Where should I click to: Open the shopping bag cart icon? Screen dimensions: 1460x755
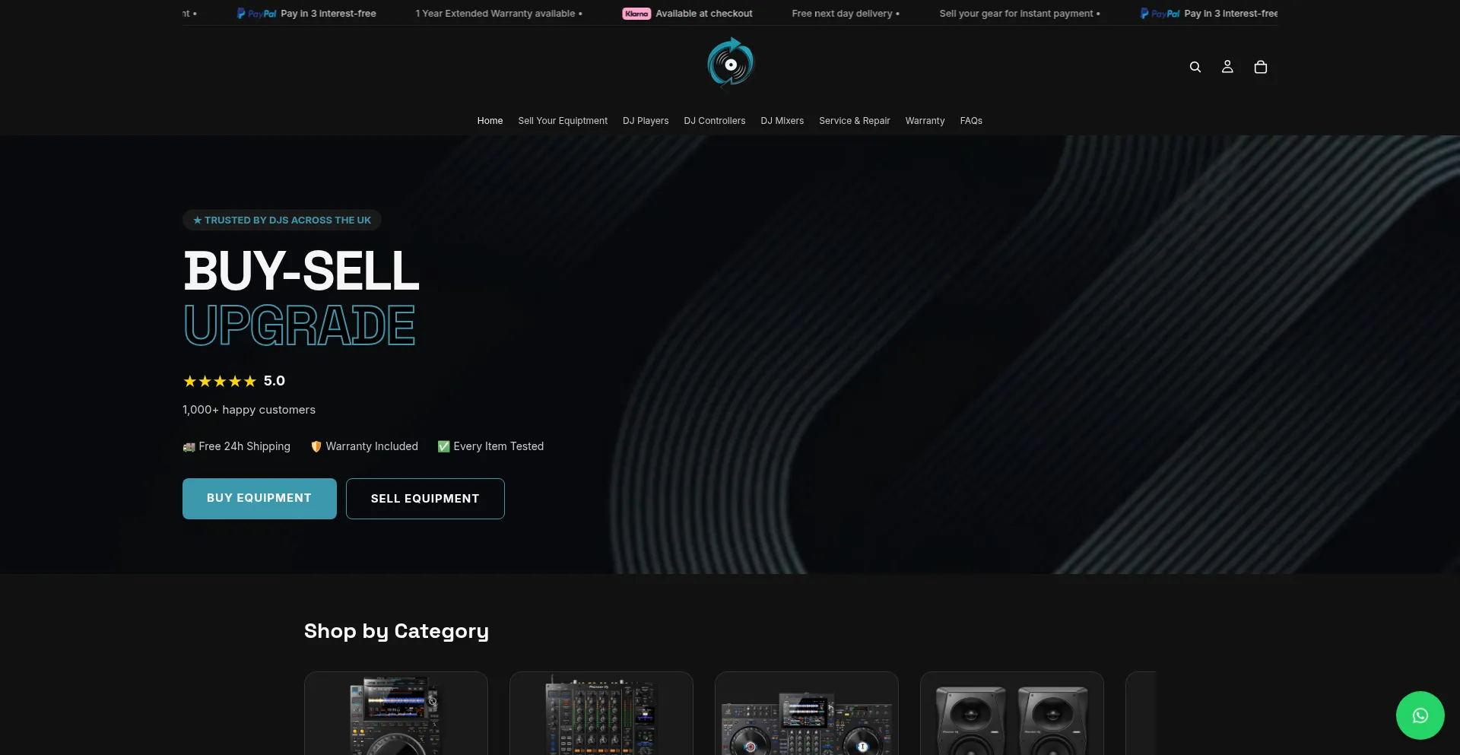[1260, 67]
